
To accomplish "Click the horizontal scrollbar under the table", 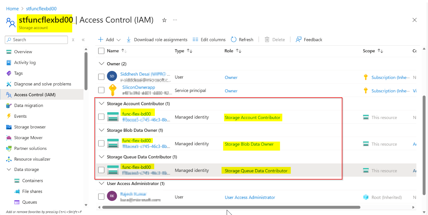I will click(x=231, y=207).
